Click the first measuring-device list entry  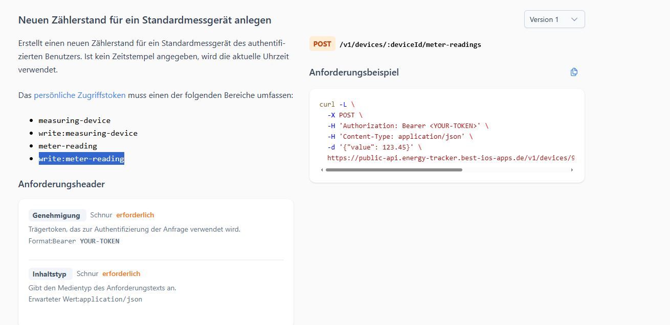coord(74,120)
